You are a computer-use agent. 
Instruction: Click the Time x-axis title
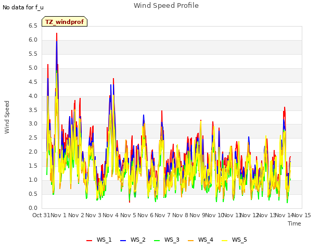[294, 223]
